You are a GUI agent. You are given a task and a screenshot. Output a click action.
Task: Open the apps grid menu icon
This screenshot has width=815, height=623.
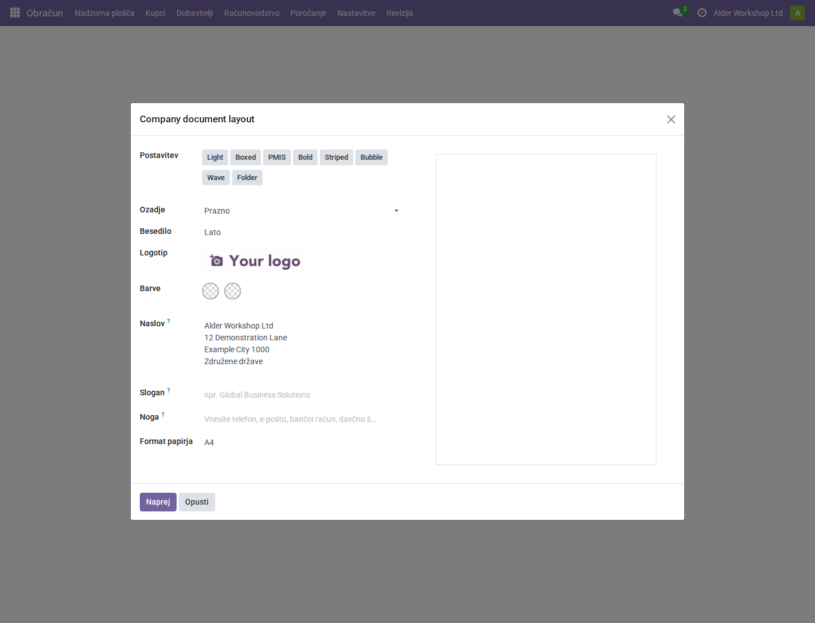[x=15, y=12]
